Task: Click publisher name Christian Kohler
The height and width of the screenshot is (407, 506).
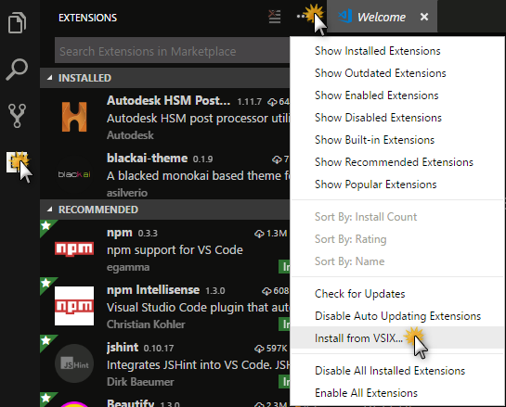Action: pyautogui.click(x=146, y=324)
